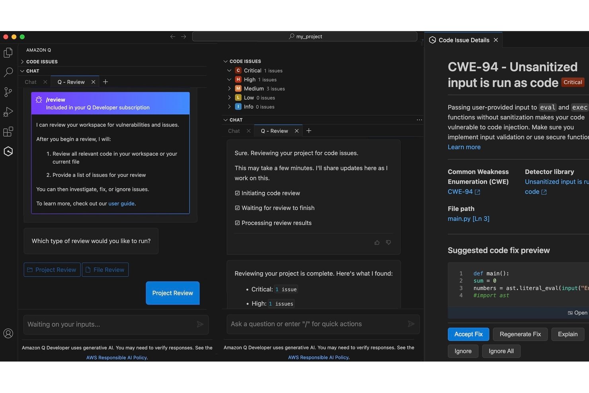Image resolution: width=589 pixels, height=393 pixels.
Task: Close the Chat tab in middle panel
Action: [x=248, y=131]
